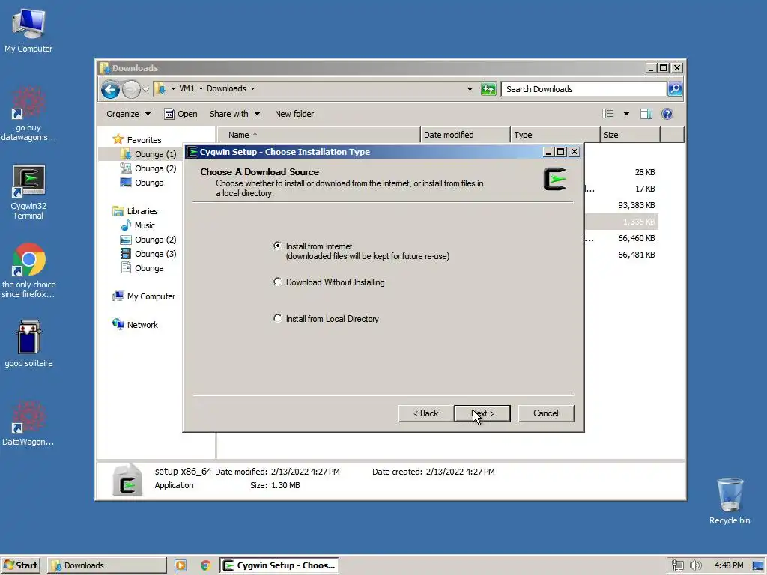767x575 pixels.
Task: Select Download Without Installing radio option
Action: coord(277,282)
